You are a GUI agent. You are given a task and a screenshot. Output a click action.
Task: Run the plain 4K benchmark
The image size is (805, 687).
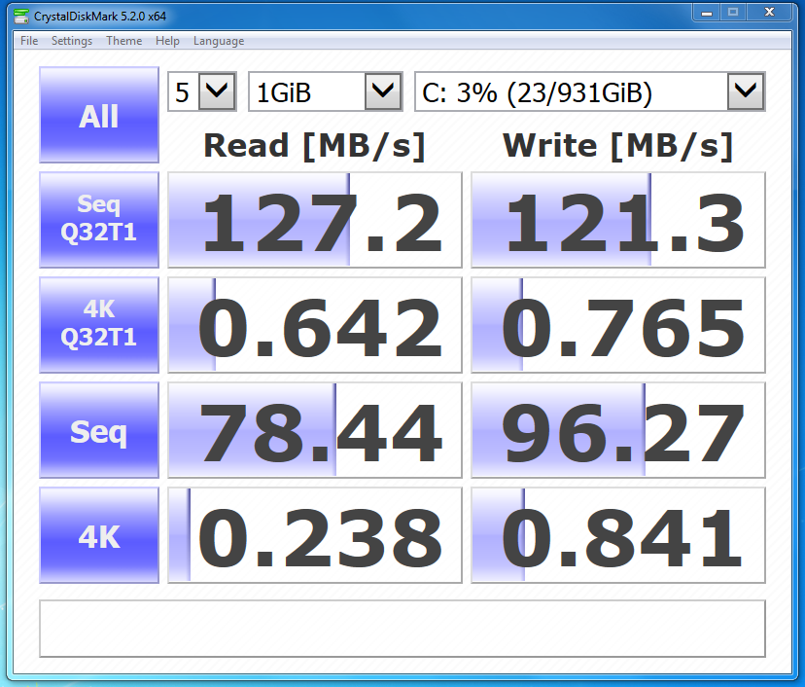pos(99,535)
